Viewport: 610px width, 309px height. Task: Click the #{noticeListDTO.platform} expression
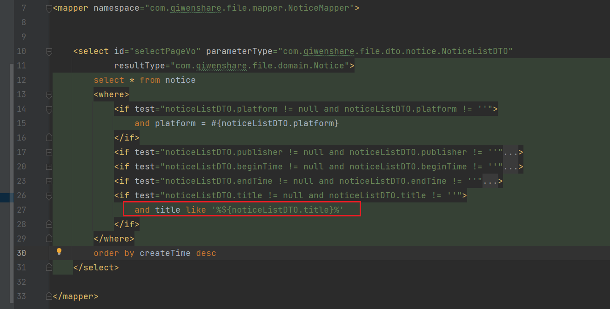click(275, 123)
